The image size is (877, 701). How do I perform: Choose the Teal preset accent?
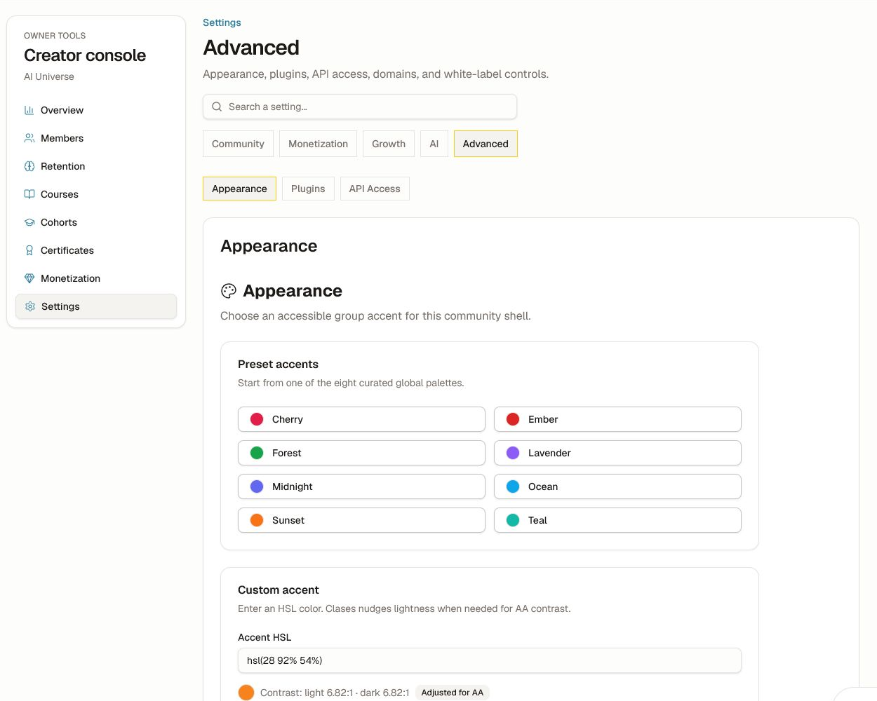(617, 520)
